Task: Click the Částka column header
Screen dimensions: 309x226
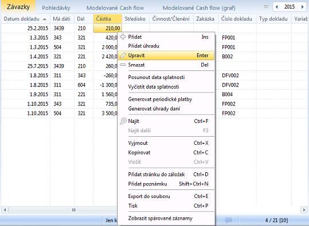Action: coord(107,19)
